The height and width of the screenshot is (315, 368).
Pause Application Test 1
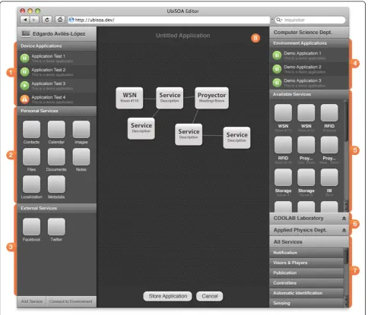click(24, 58)
